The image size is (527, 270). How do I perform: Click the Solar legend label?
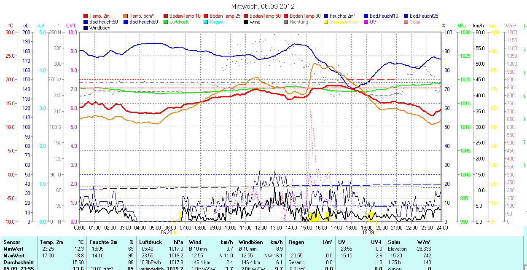point(415,22)
